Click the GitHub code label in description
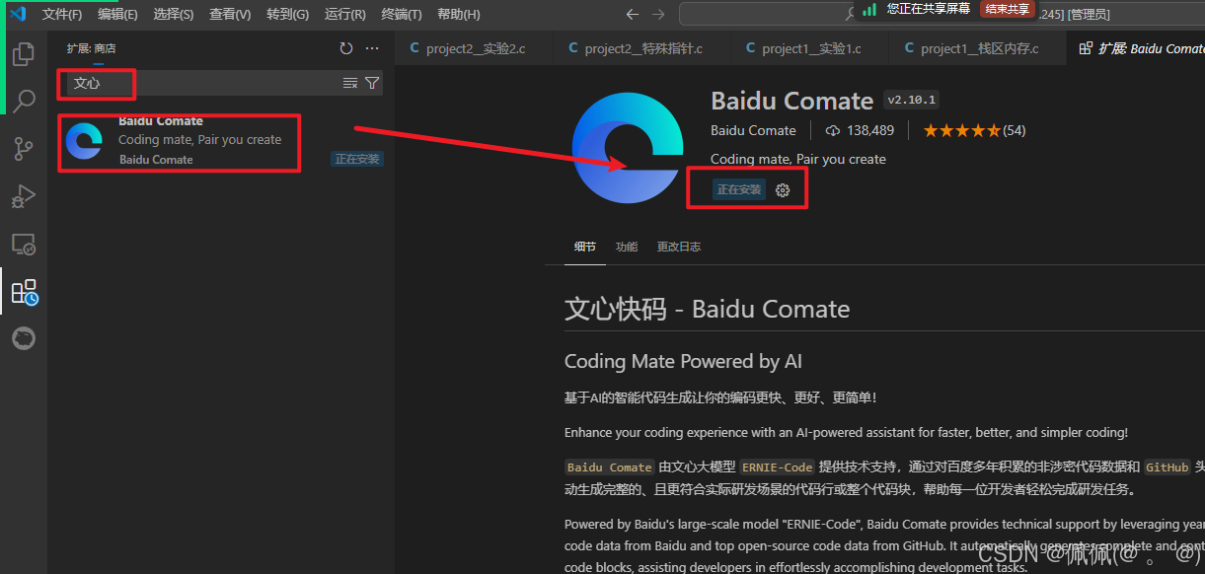The width and height of the screenshot is (1205, 574). 1167,467
